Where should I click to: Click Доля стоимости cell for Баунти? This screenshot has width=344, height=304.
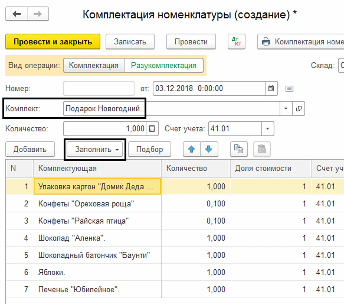[x=271, y=255]
